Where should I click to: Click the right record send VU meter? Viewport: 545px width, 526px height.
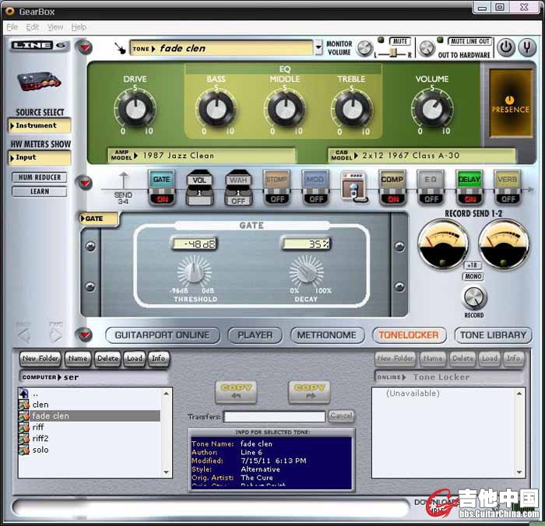click(504, 244)
